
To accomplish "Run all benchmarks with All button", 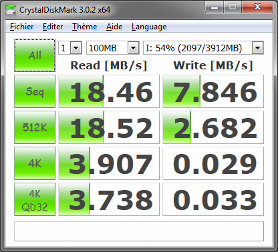I will (35, 55).
